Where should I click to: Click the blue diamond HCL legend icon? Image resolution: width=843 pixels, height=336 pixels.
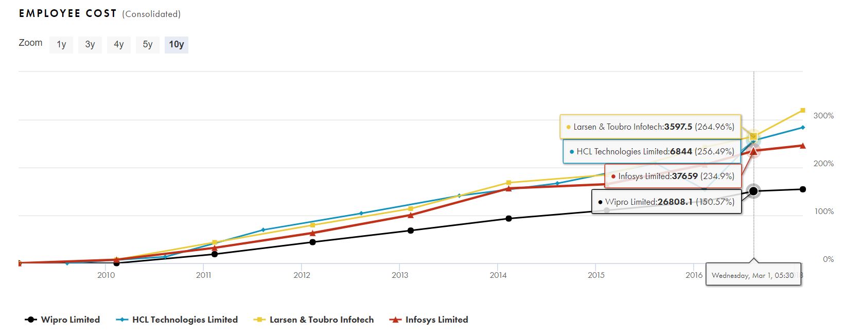pos(122,320)
